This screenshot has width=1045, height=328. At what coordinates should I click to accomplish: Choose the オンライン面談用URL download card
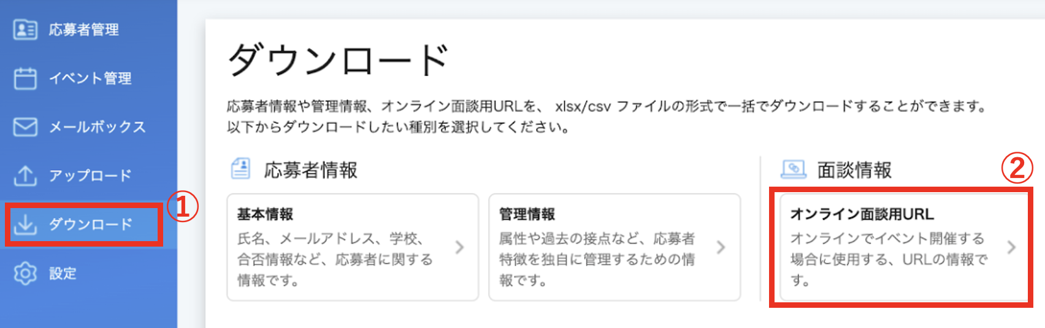click(902, 247)
